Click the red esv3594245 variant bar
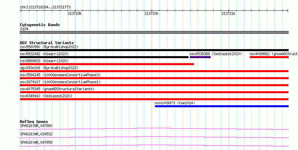The width and height of the screenshot is (298, 150). coord(154,78)
